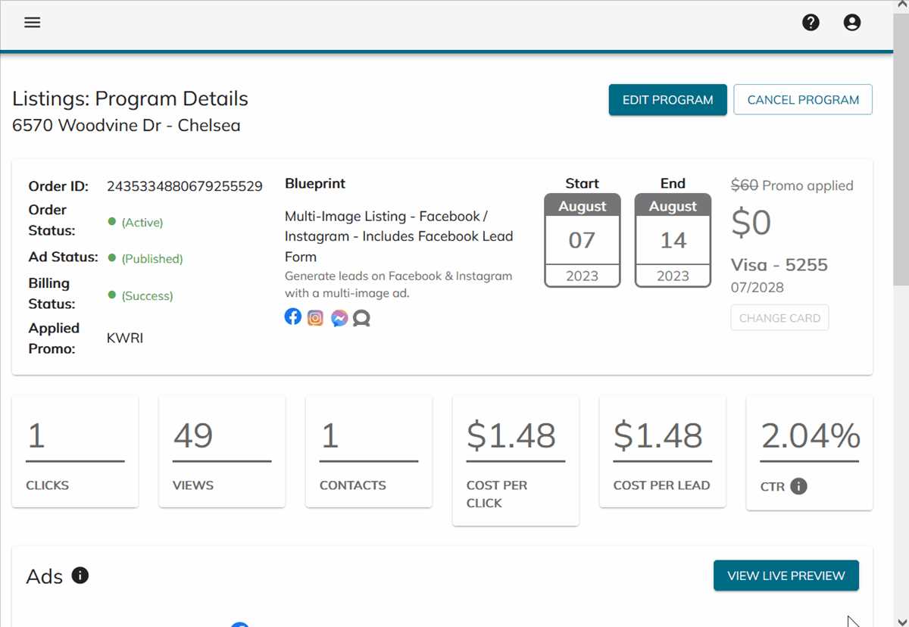Viewport: 909px width, 627px height.
Task: Click the help question mark icon
Action: click(x=811, y=23)
